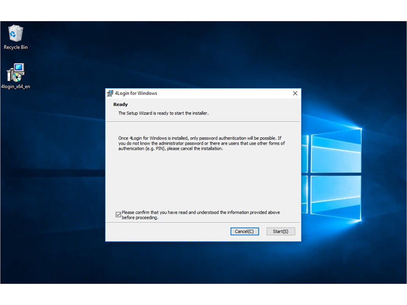
Task: Select the Recycle Bin desktop icon
Action: click(16, 33)
